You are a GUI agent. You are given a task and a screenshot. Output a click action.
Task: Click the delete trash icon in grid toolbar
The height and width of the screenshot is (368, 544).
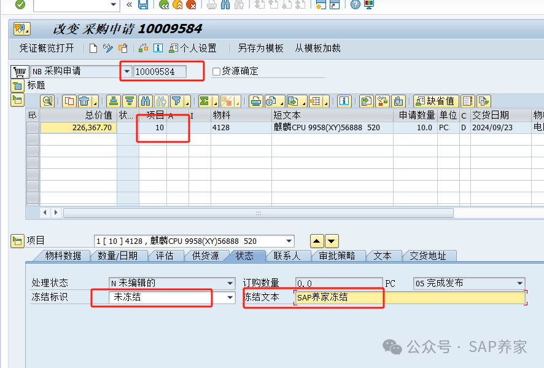point(85,101)
